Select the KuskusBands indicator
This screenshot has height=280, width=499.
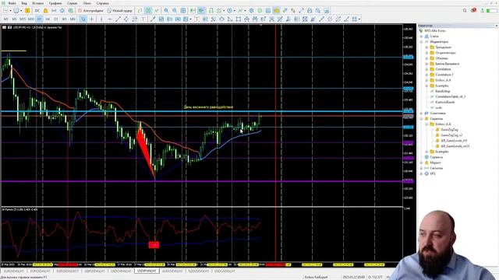coord(445,102)
